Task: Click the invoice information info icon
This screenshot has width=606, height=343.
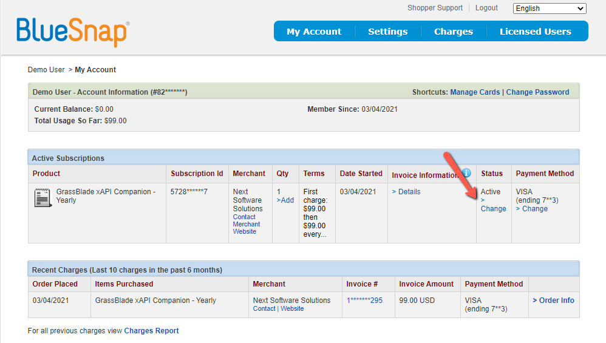Action: (466, 172)
